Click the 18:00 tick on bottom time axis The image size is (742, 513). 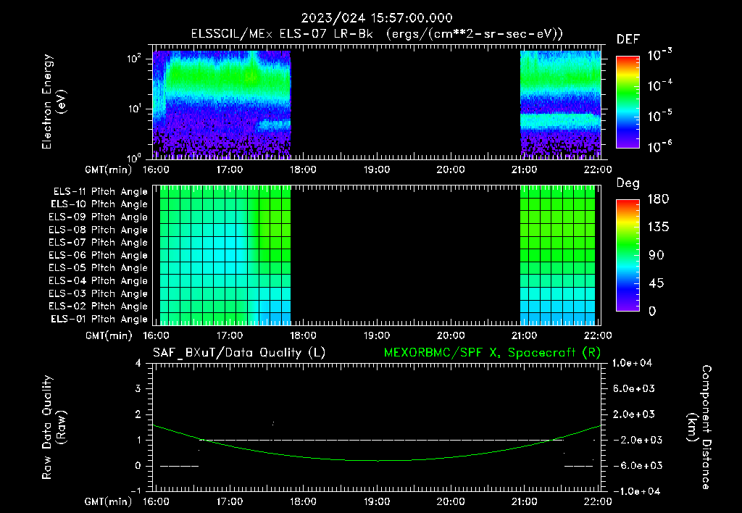click(303, 501)
